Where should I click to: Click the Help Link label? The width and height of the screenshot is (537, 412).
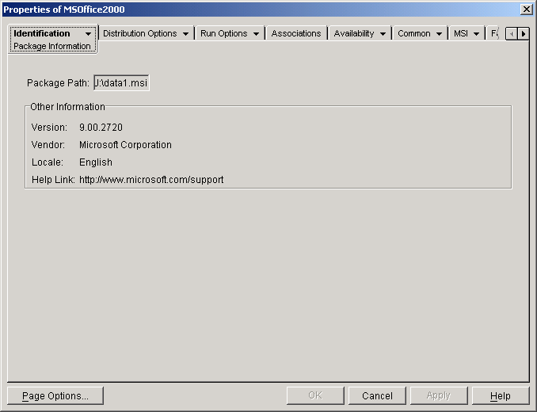pos(53,180)
